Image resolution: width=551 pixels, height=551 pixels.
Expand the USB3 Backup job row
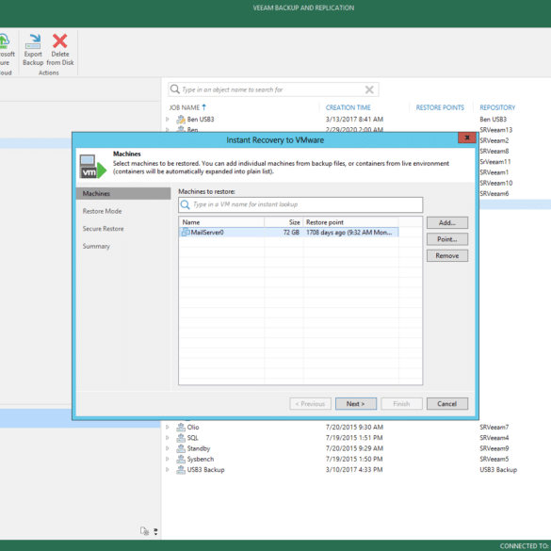point(168,470)
